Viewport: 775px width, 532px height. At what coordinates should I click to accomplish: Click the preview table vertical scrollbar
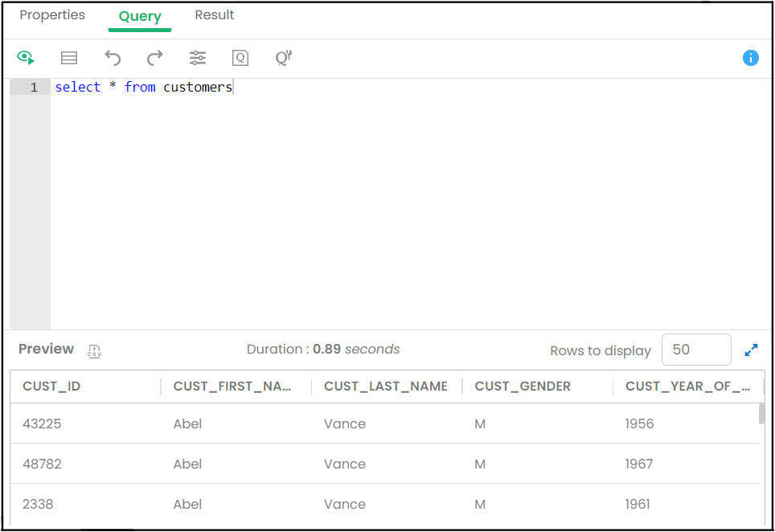point(761,414)
